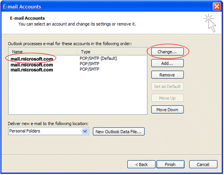Select the POP/SMTP (Default) account row
Screen dimensions: 224x175
[x=78, y=58]
